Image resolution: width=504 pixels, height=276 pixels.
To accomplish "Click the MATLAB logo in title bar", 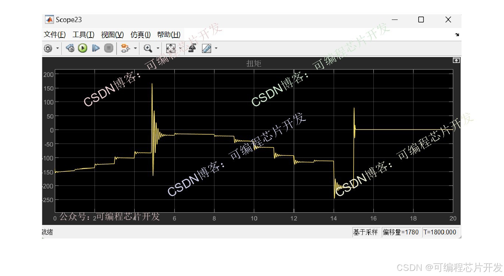I will pos(49,20).
